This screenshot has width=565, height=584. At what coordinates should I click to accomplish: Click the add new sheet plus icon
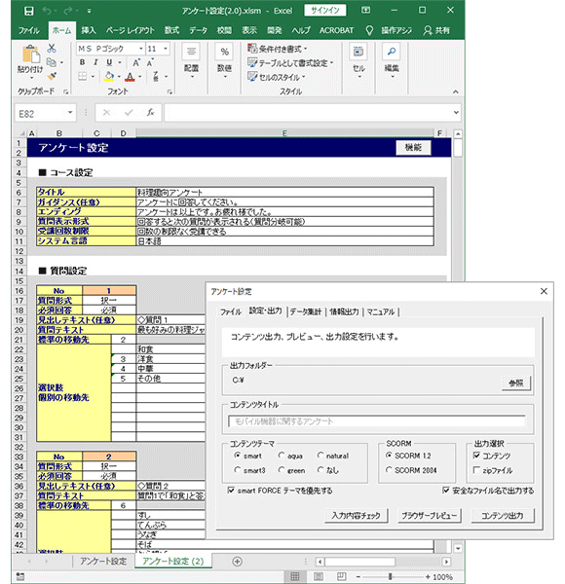237,562
